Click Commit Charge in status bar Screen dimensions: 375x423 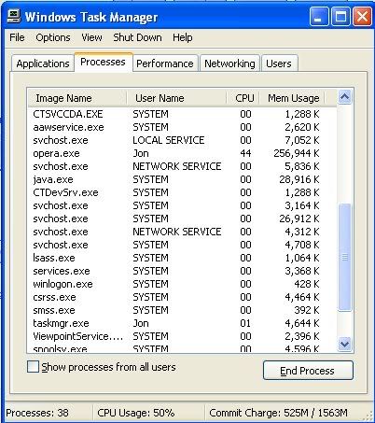tap(278, 413)
